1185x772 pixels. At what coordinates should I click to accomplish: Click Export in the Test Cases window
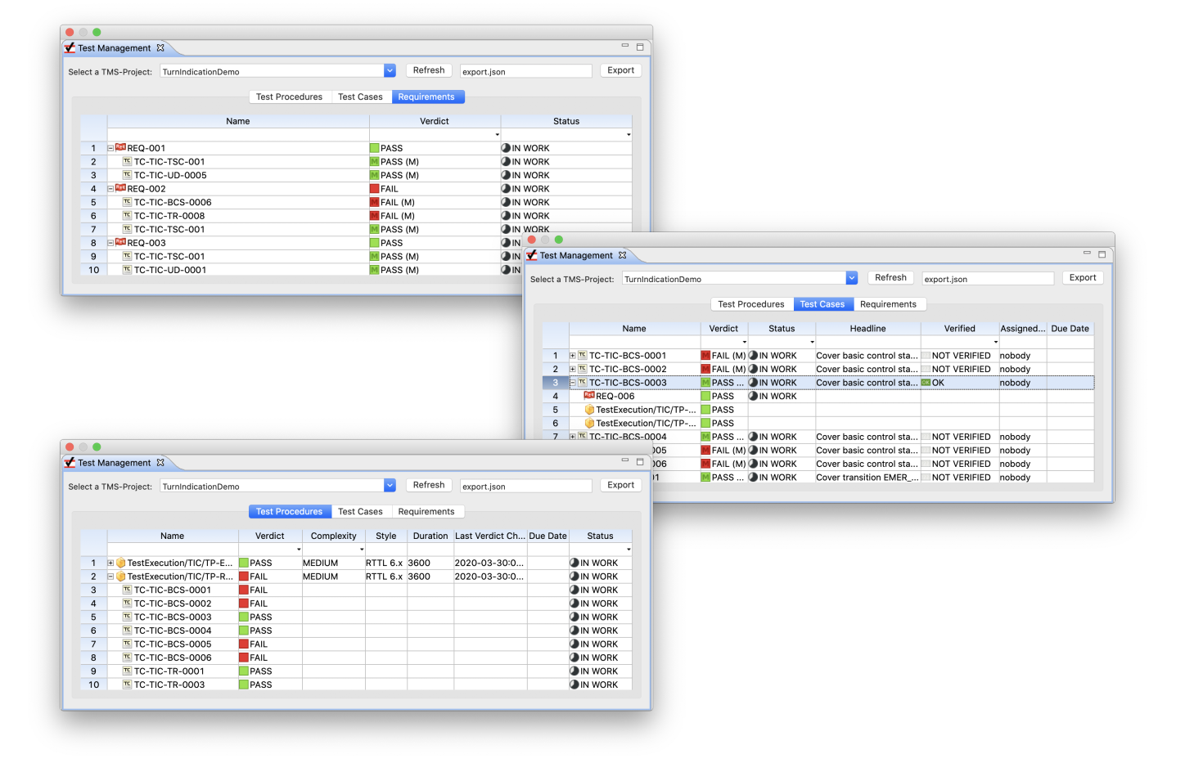(x=1083, y=278)
